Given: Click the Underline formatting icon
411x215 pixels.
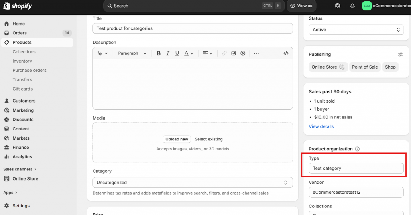Looking at the screenshot, I should [177, 53].
